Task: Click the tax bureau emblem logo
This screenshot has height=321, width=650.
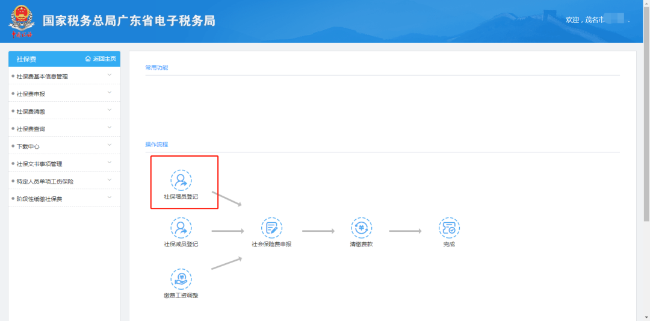Action: coord(20,21)
